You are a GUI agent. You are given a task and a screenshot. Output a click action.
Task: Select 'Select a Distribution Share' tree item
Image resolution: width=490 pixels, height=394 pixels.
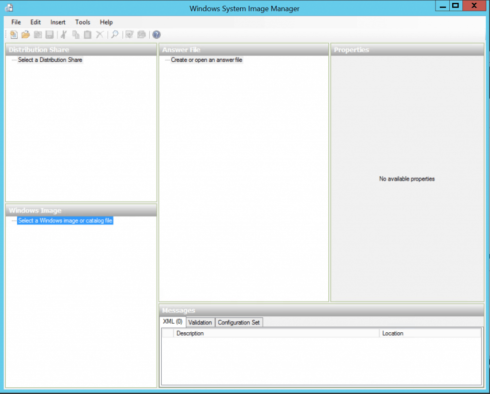tap(50, 60)
